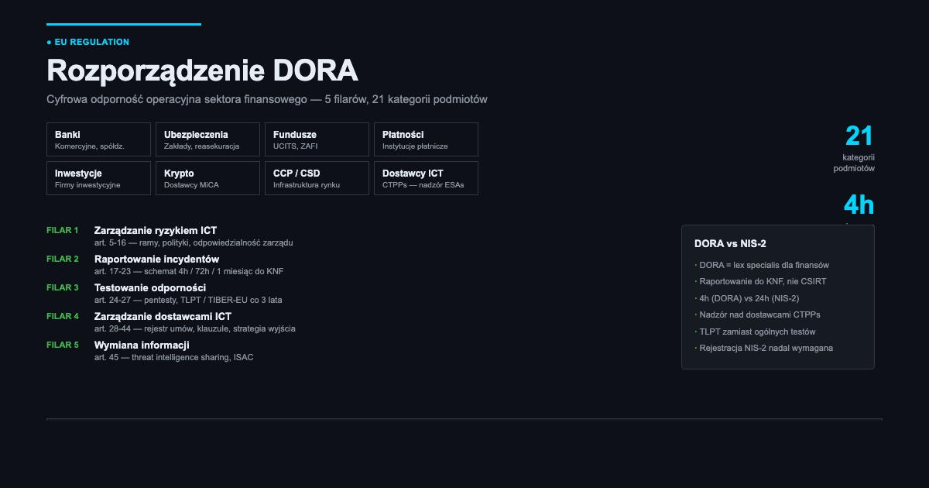Viewport: 929px width, 488px height.
Task: Open the Fundusze UCITS, ZAFI card
Action: (x=317, y=139)
